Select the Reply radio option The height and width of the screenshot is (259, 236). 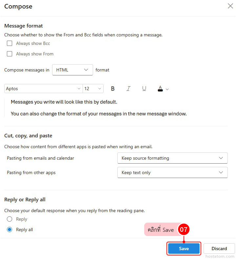pos(10,219)
